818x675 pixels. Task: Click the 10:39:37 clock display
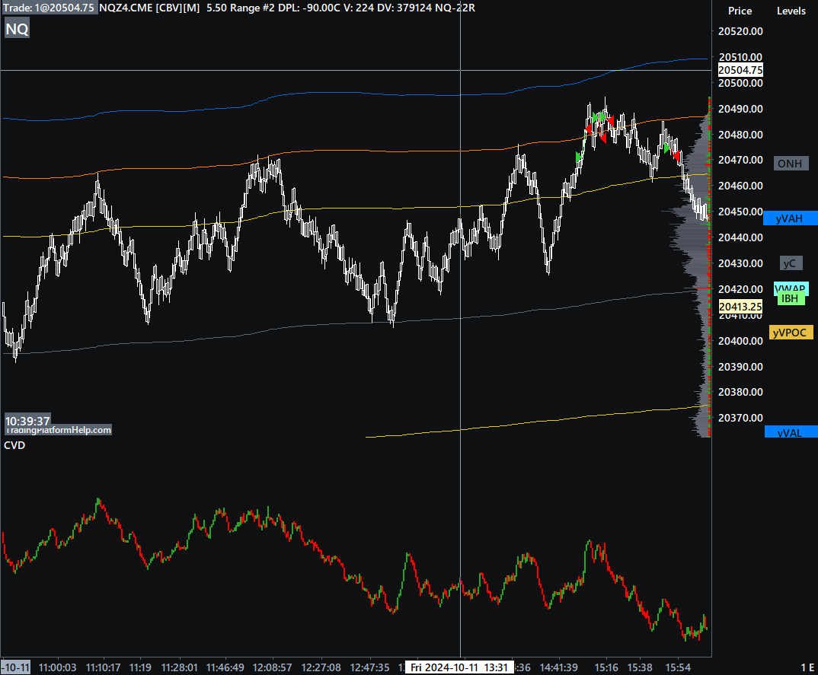point(27,421)
